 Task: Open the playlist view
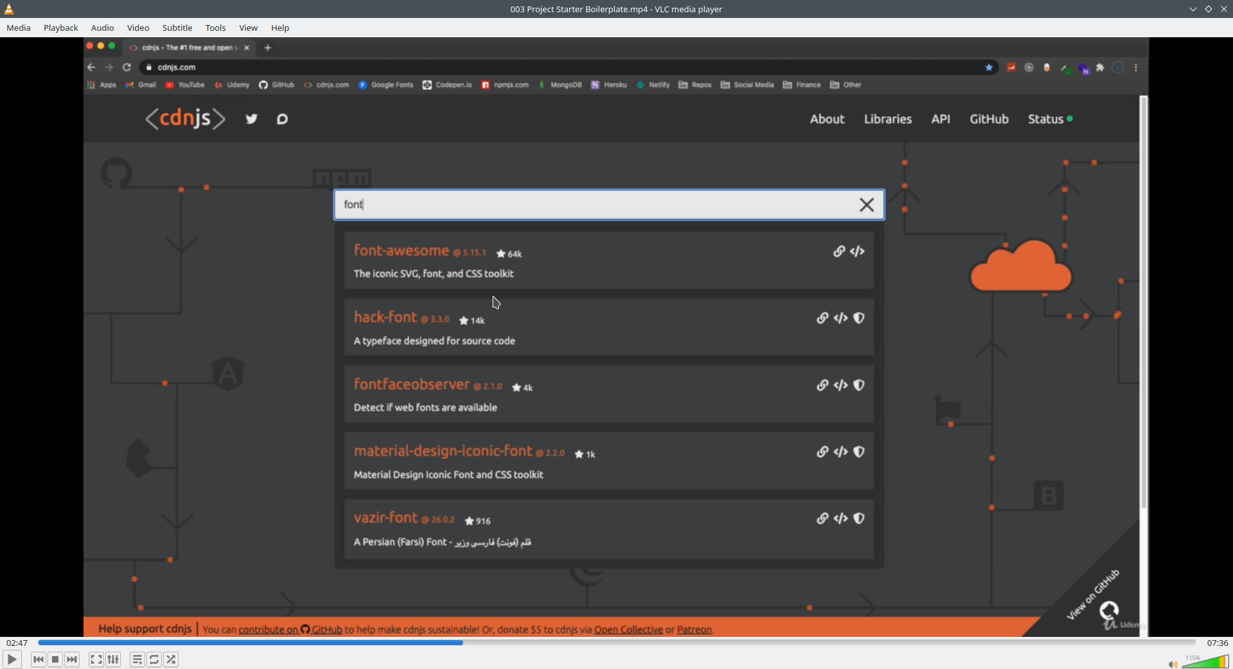click(137, 659)
